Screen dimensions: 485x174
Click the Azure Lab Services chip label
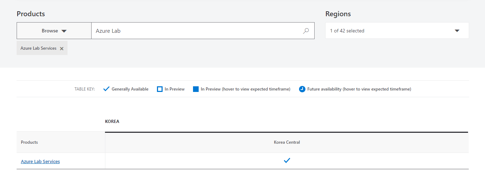(39, 48)
